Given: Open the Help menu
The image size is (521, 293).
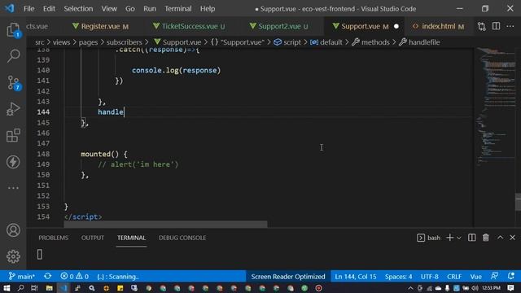Looking at the screenshot, I should (x=208, y=9).
